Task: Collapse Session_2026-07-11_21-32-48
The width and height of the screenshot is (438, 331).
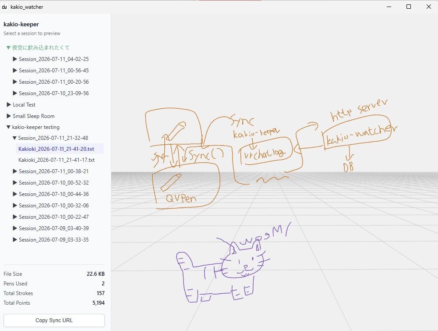Action: [x=50, y=138]
